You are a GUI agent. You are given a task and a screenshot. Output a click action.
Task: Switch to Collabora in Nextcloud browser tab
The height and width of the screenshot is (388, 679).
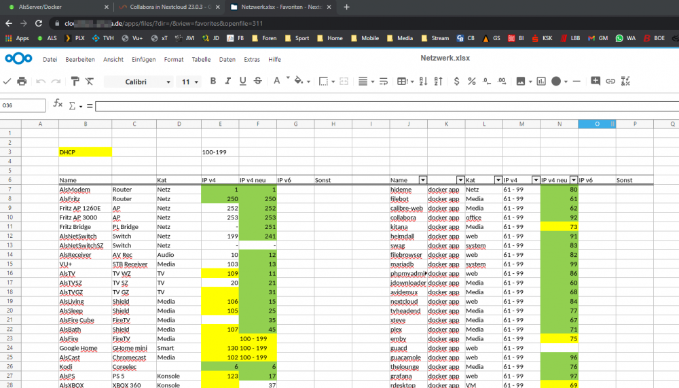169,7
